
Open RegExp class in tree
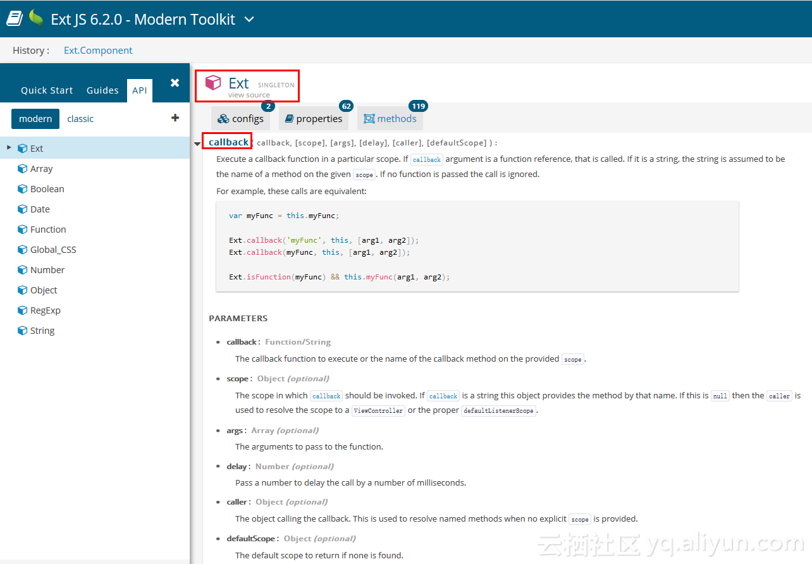pyautogui.click(x=46, y=310)
